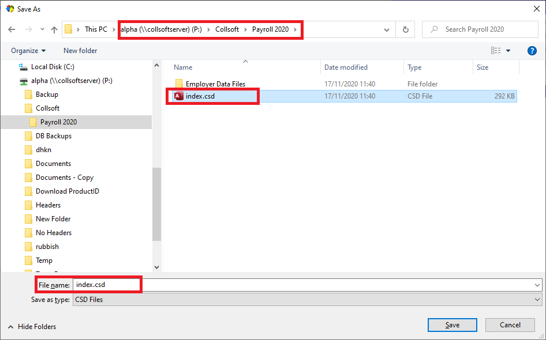
Task: Click the File name text field
Action: (306, 285)
